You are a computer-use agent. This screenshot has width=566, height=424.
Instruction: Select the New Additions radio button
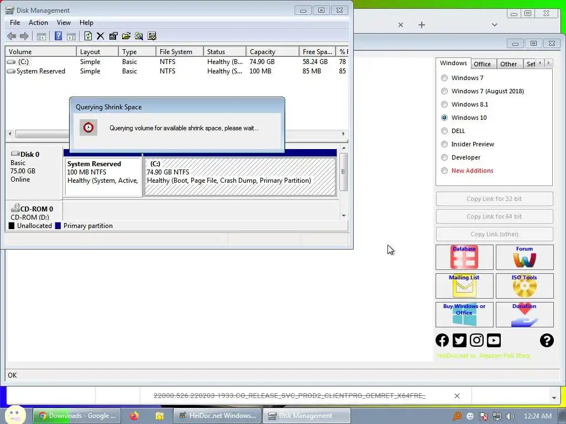coord(444,171)
